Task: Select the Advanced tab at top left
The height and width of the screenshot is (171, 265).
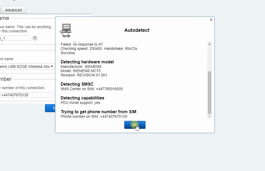Action: (x=13, y=10)
